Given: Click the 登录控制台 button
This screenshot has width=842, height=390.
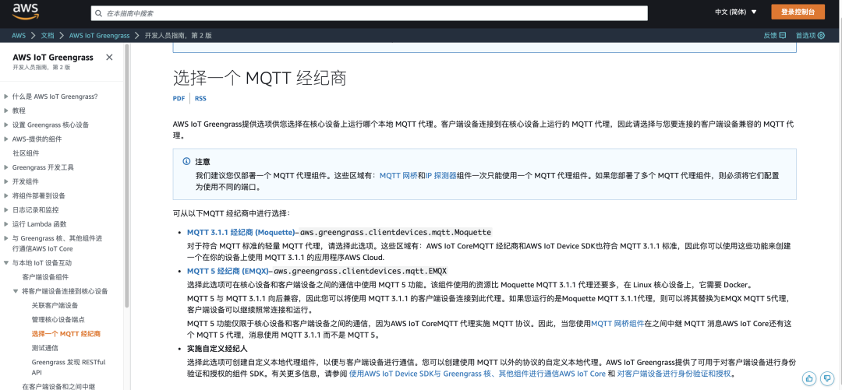Looking at the screenshot, I should click(798, 12).
